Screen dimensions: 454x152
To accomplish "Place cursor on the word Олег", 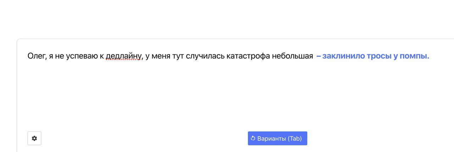I will pyautogui.click(x=36, y=56).
